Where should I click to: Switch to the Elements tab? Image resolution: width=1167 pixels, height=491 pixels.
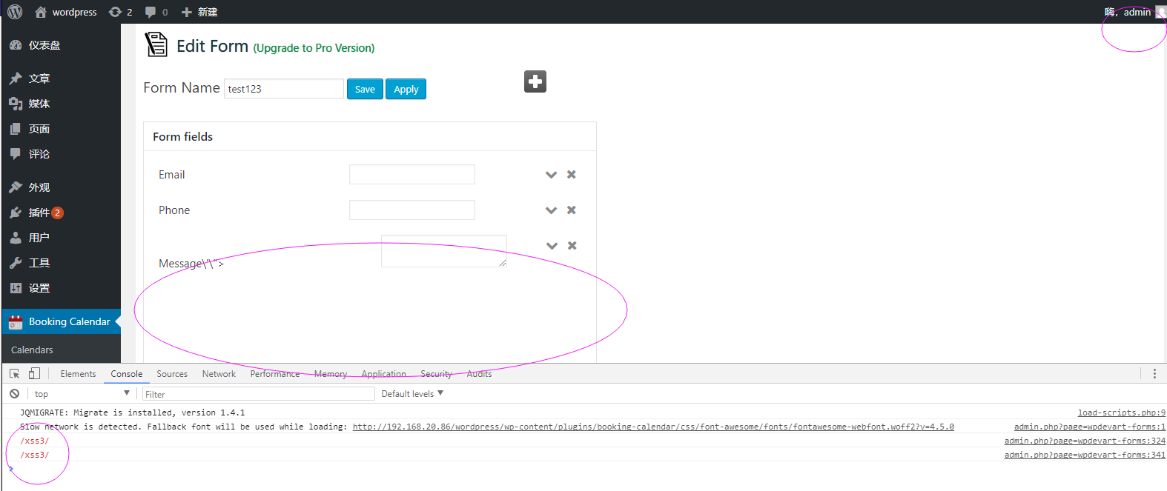78,374
